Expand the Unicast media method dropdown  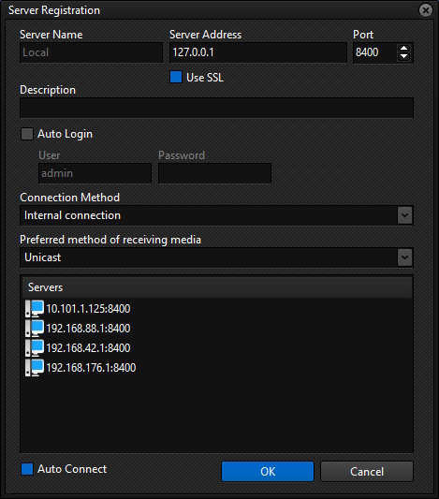(x=404, y=257)
